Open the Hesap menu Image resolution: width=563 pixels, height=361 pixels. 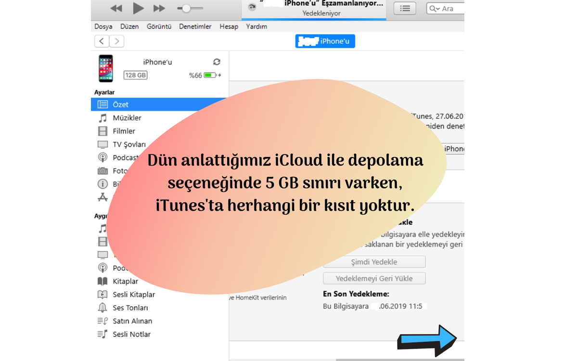click(229, 26)
